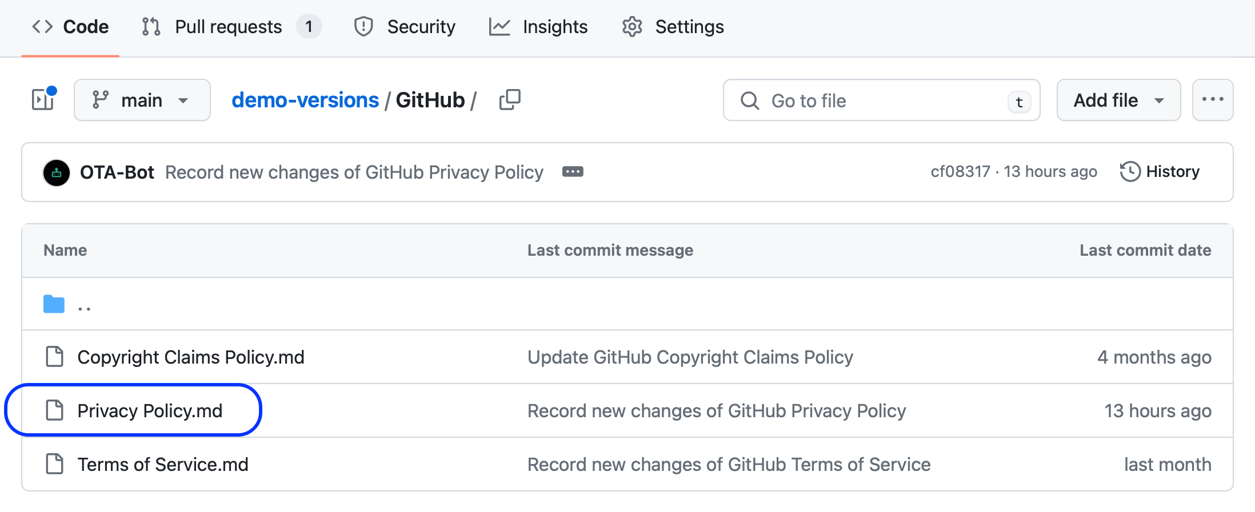Open the file tree sidebar panel
This screenshot has height=512, width=1255.
(x=43, y=99)
